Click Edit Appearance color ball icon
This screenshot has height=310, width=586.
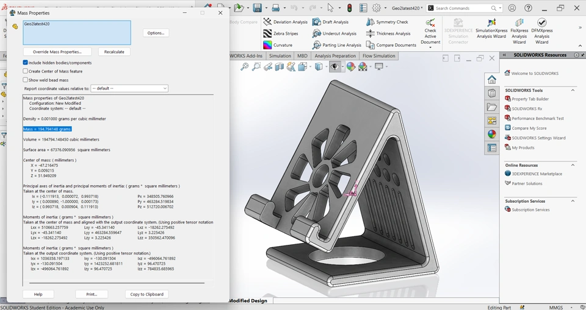[350, 67]
